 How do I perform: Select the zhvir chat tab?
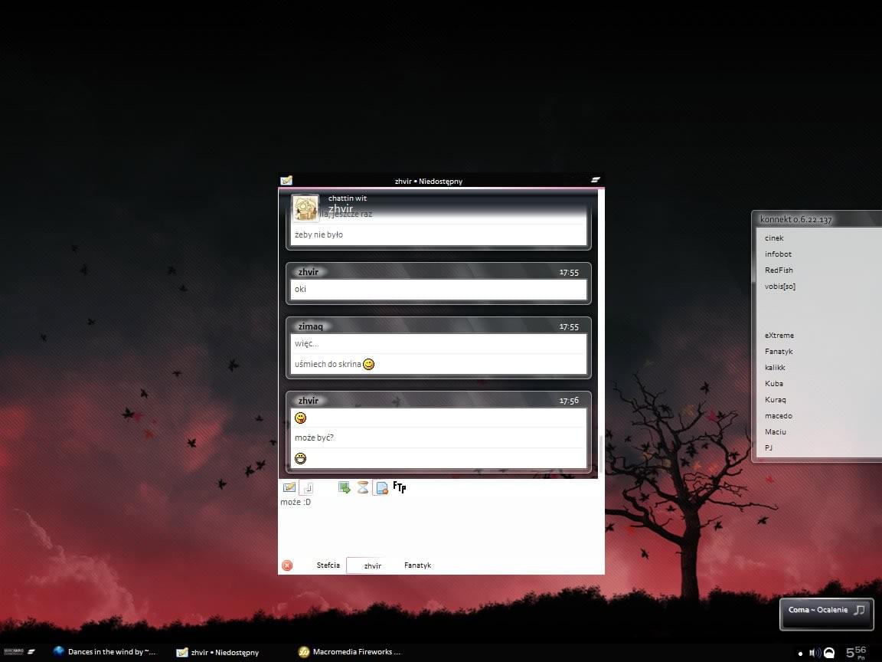tap(373, 566)
